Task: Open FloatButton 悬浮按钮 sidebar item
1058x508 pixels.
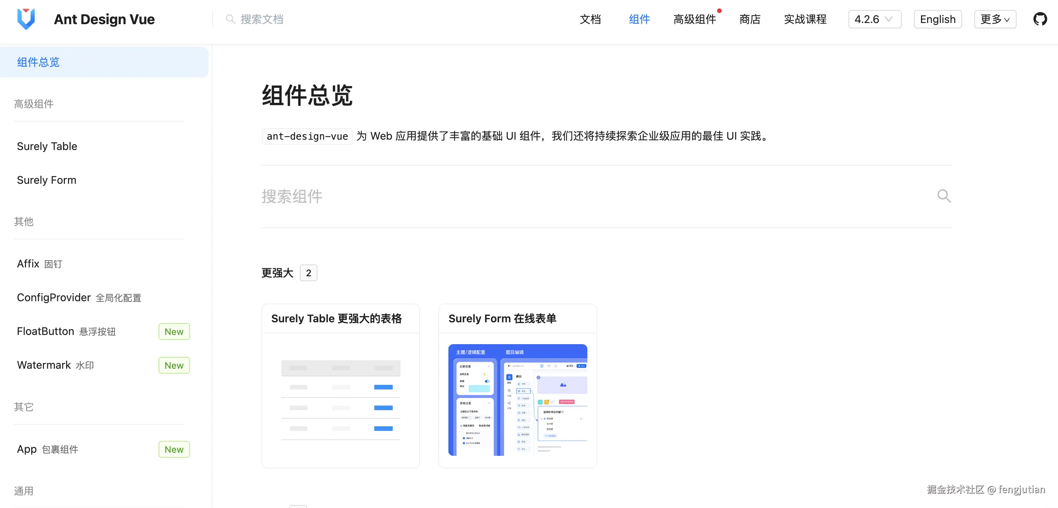Action: pos(66,331)
